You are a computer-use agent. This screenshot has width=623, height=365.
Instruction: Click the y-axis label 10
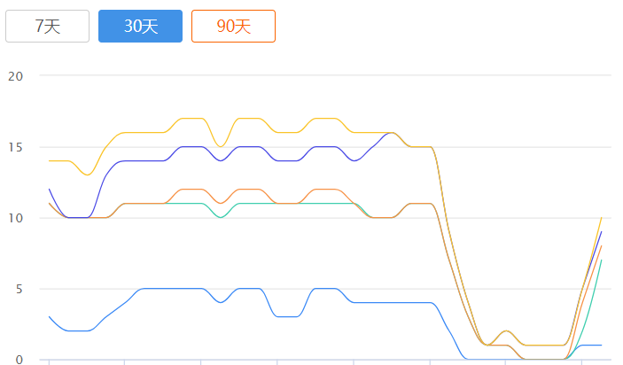coord(14,217)
